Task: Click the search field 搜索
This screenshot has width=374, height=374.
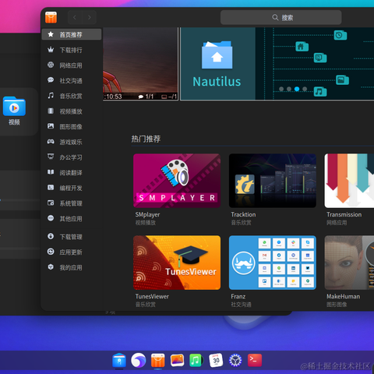Action: click(x=280, y=17)
